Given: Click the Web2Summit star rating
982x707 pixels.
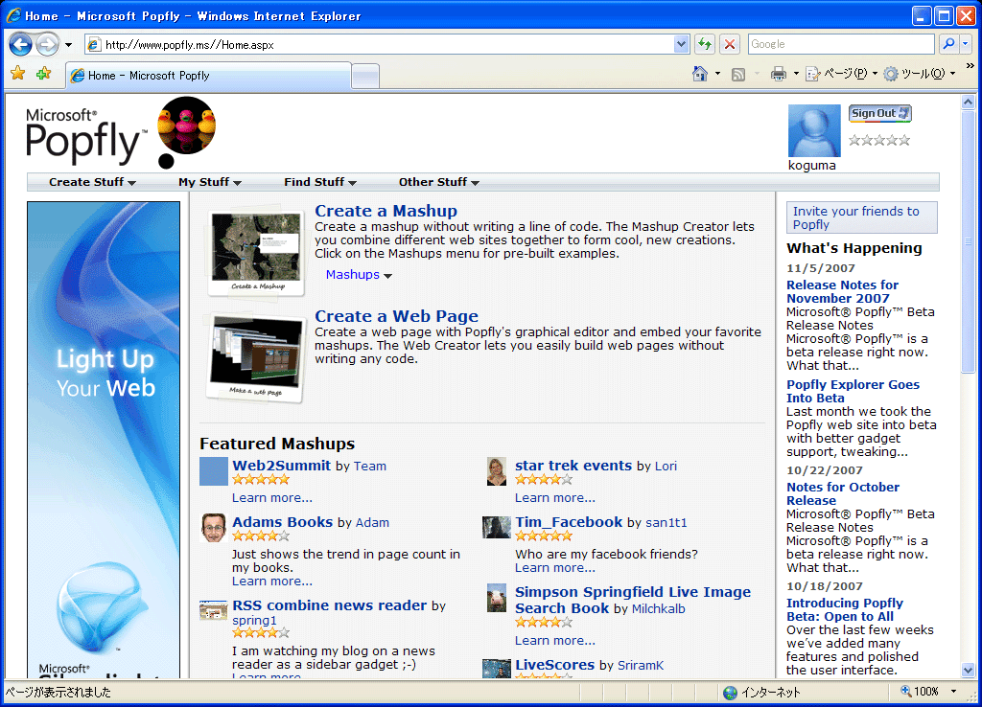Looking at the screenshot, I should pyautogui.click(x=261, y=480).
